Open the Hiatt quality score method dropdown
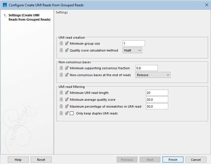Image resolution: width=211 pixels, height=164 pixels. [132, 50]
